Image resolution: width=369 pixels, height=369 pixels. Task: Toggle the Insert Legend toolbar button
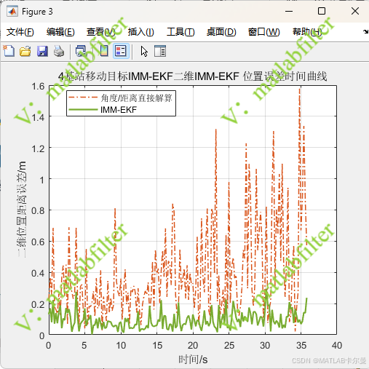(x=121, y=51)
